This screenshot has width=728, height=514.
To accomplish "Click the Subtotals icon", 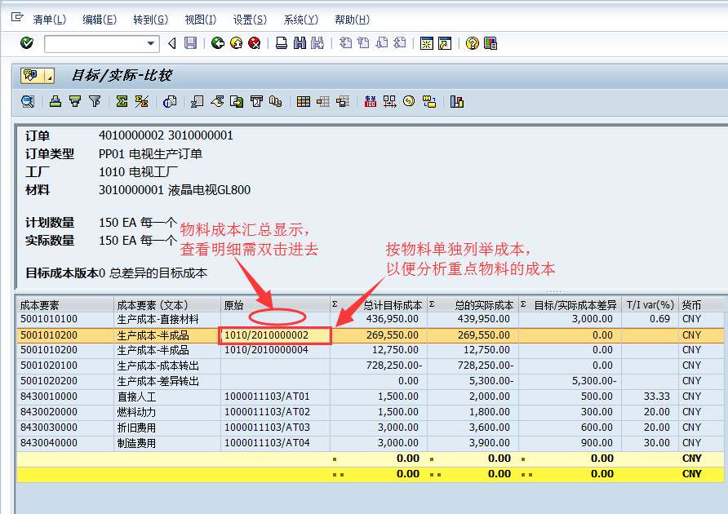I will 142,101.
